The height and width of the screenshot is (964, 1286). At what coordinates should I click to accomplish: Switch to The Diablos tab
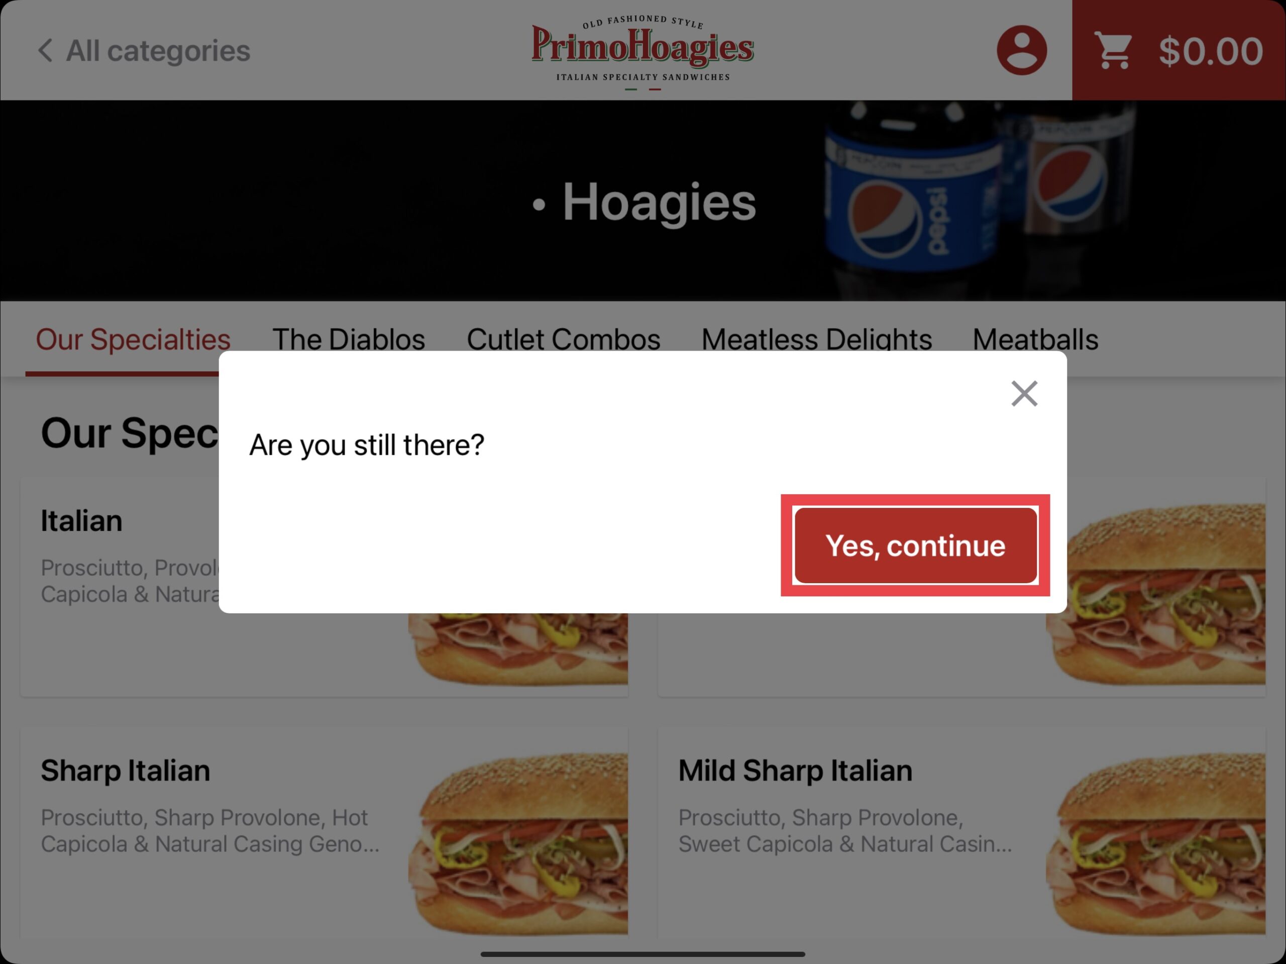[347, 339]
